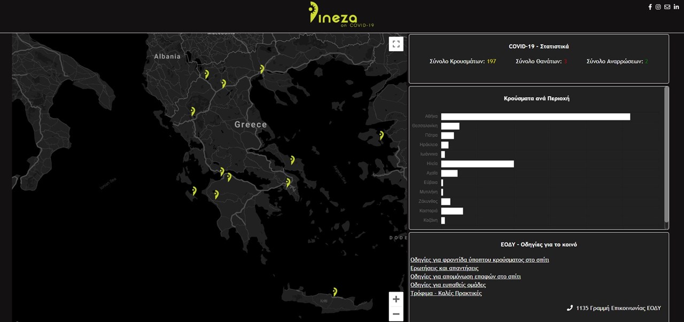684x322 pixels.
Task: Open 'Οδηγίες για ευπαθείς ομάδες' link
Action: [448, 285]
